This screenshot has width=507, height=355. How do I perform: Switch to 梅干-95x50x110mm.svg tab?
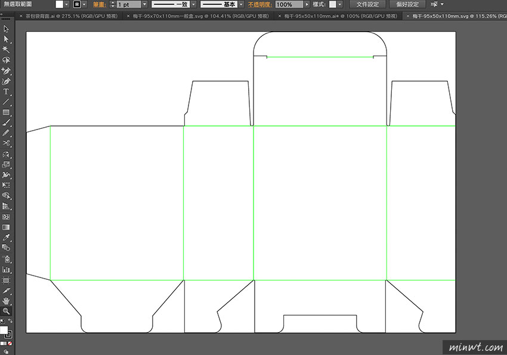point(459,16)
